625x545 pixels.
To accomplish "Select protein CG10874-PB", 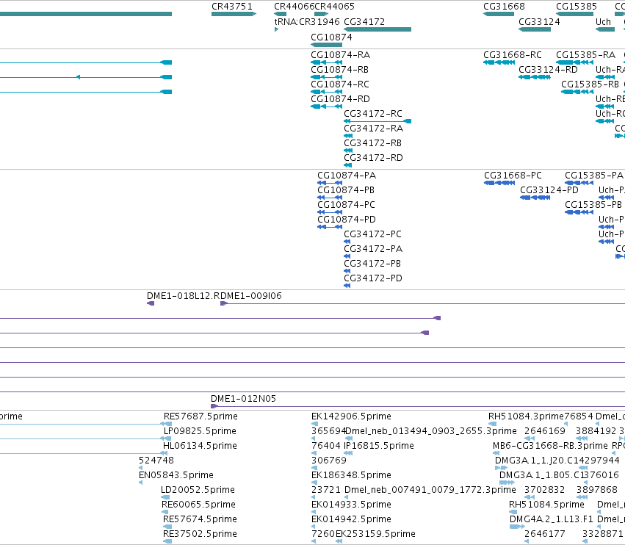I will coord(346,190).
